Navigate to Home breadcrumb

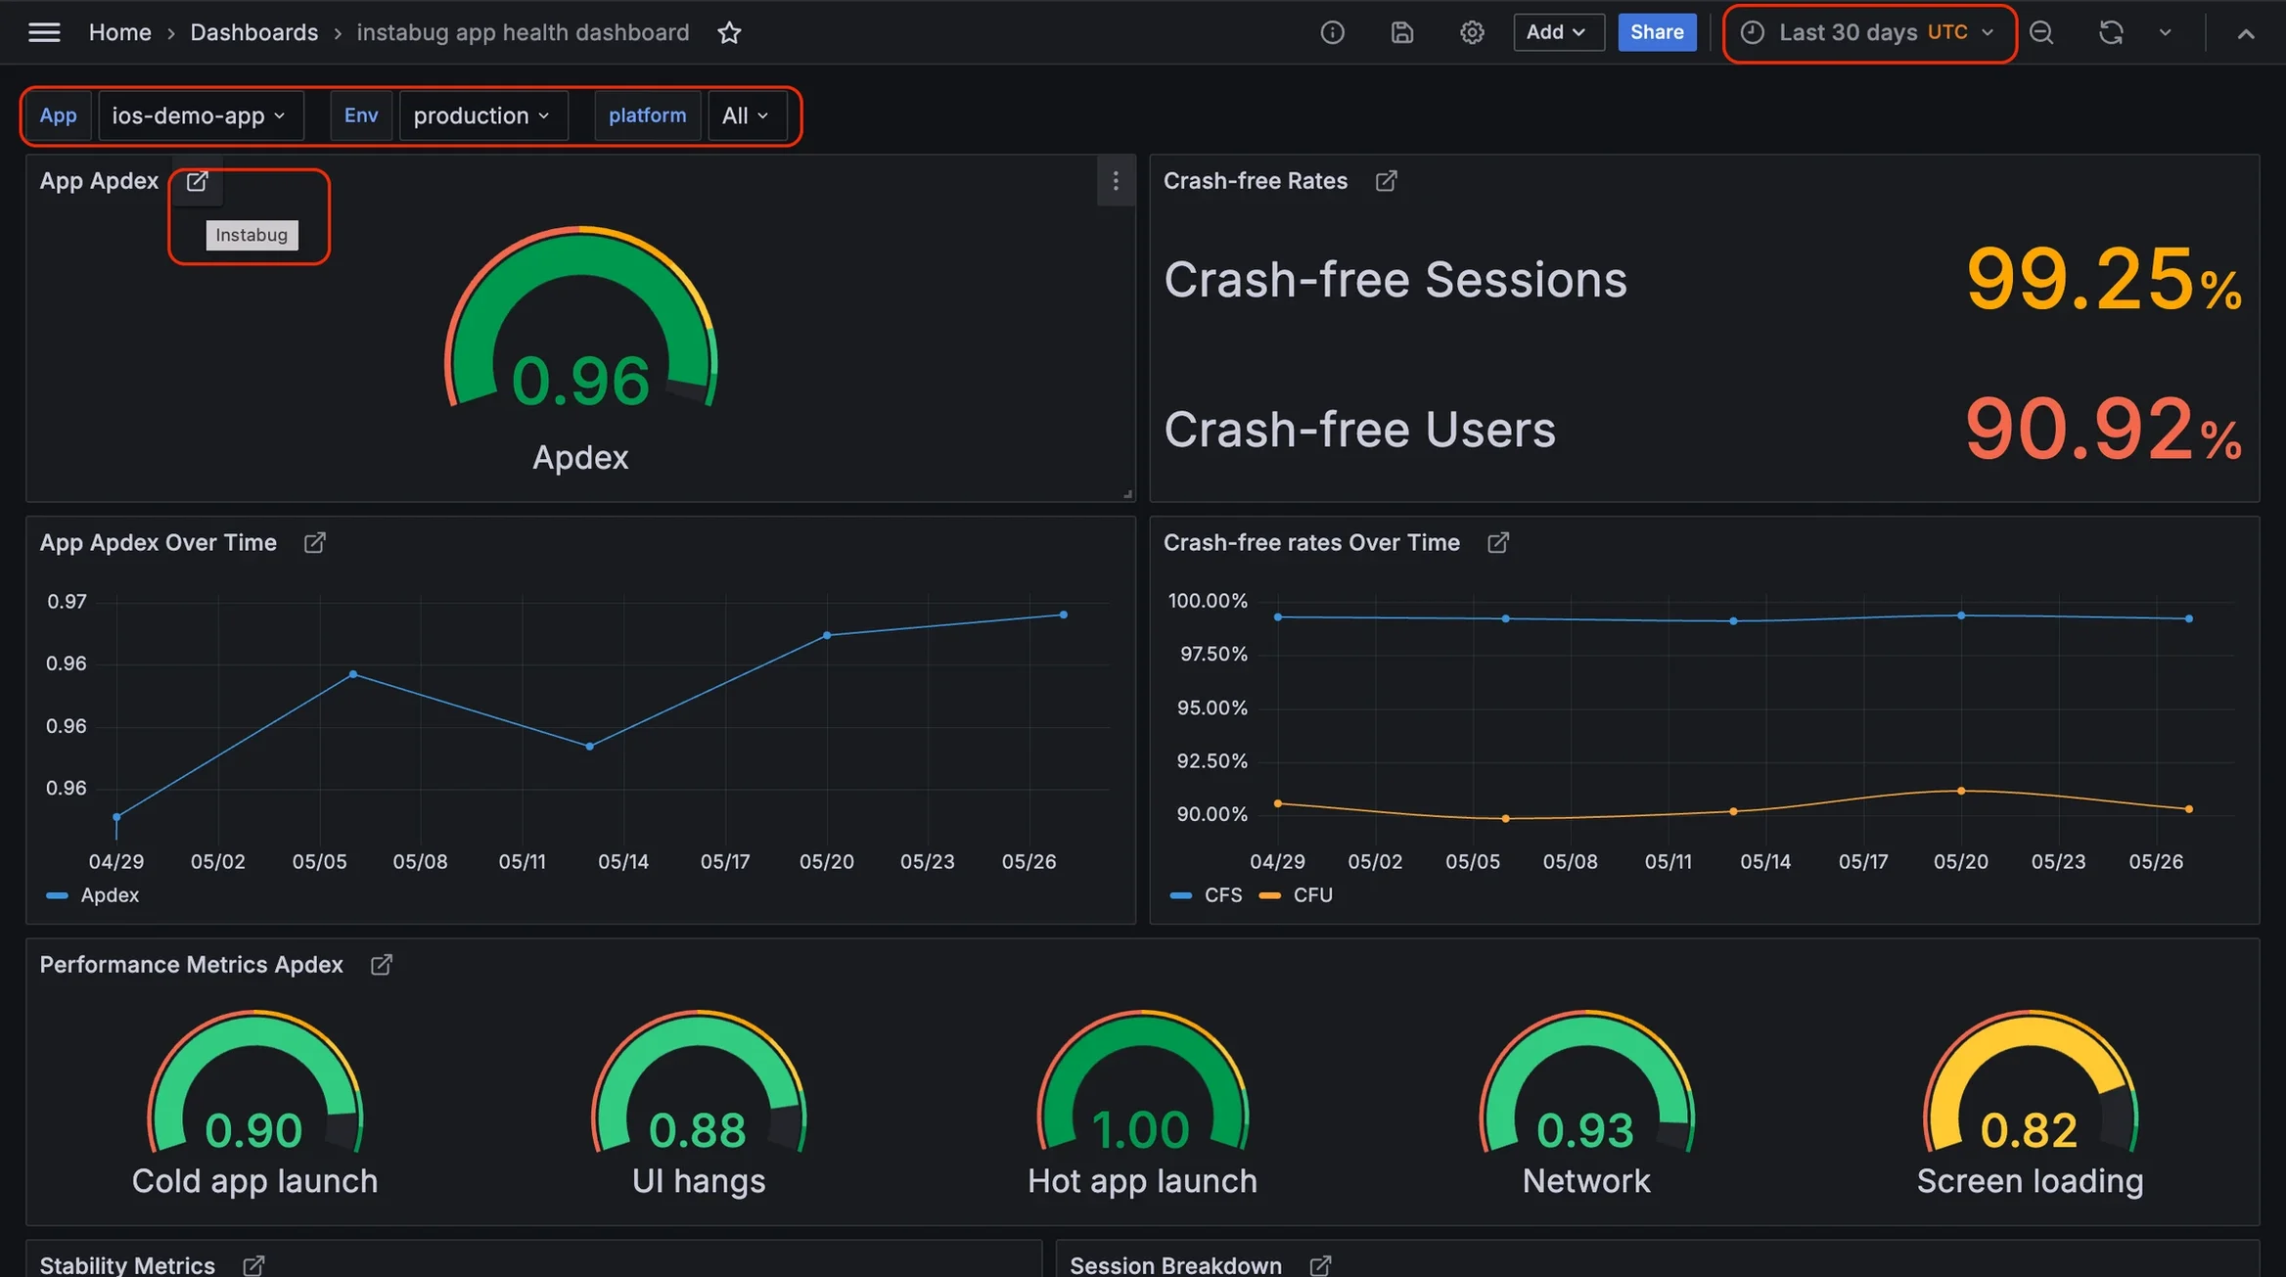(x=119, y=32)
